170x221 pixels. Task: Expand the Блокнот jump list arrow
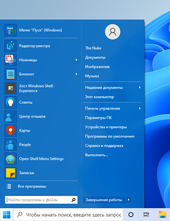click(77, 74)
